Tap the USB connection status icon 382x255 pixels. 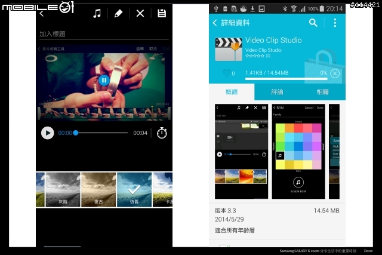(216, 9)
